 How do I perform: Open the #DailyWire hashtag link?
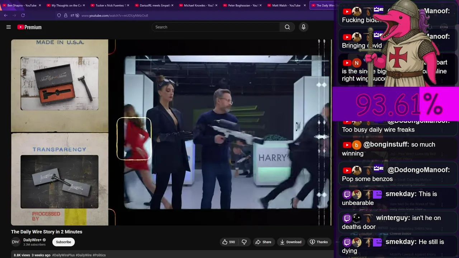pos(84,255)
